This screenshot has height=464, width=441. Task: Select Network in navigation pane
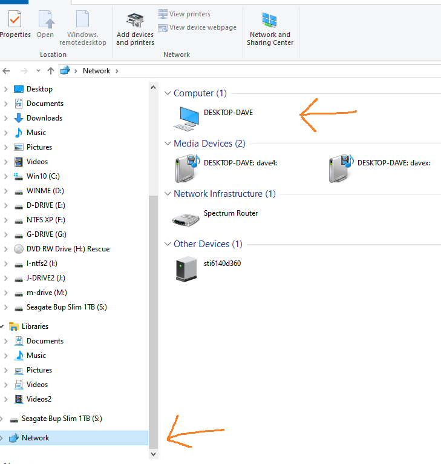35,438
